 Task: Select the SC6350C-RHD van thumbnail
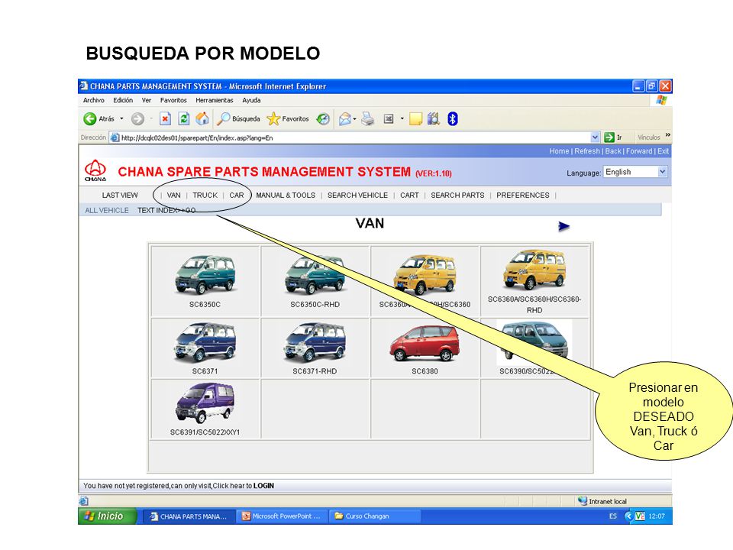point(315,274)
